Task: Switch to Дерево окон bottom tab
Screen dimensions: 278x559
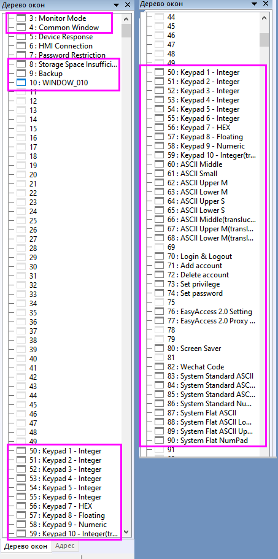Action: [x=25, y=546]
